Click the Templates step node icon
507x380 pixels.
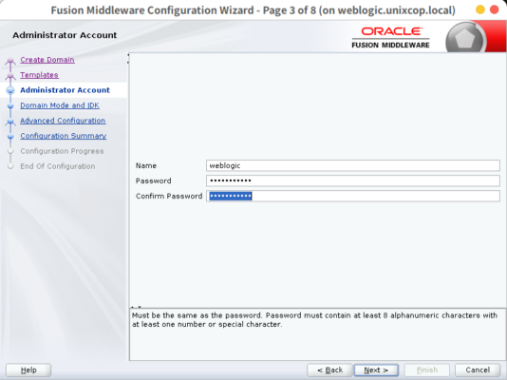(10, 76)
